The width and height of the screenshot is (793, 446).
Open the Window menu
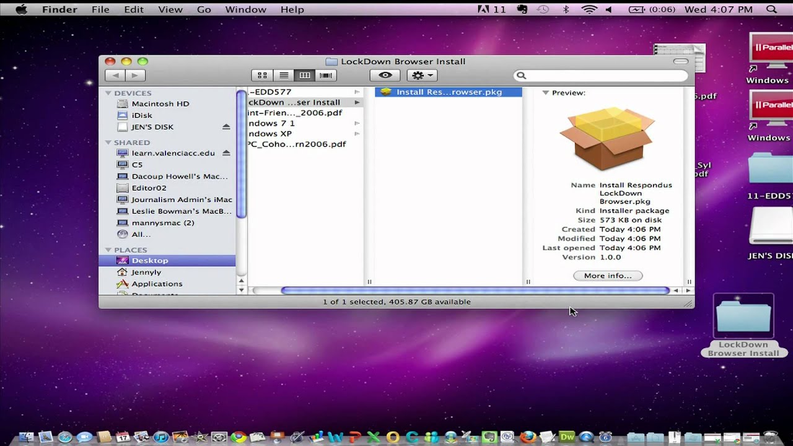coord(246,9)
